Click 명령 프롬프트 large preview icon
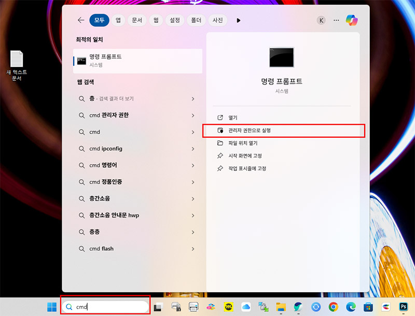415x316 pixels. [281, 58]
